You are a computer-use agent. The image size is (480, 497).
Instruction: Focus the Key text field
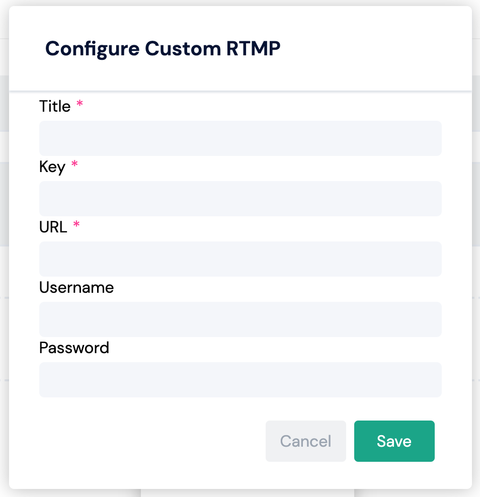pos(240,199)
